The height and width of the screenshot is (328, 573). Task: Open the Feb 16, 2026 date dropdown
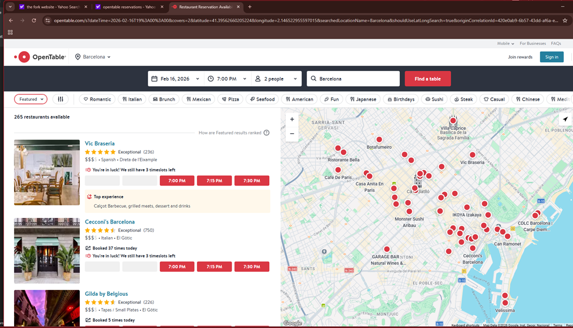click(x=174, y=79)
